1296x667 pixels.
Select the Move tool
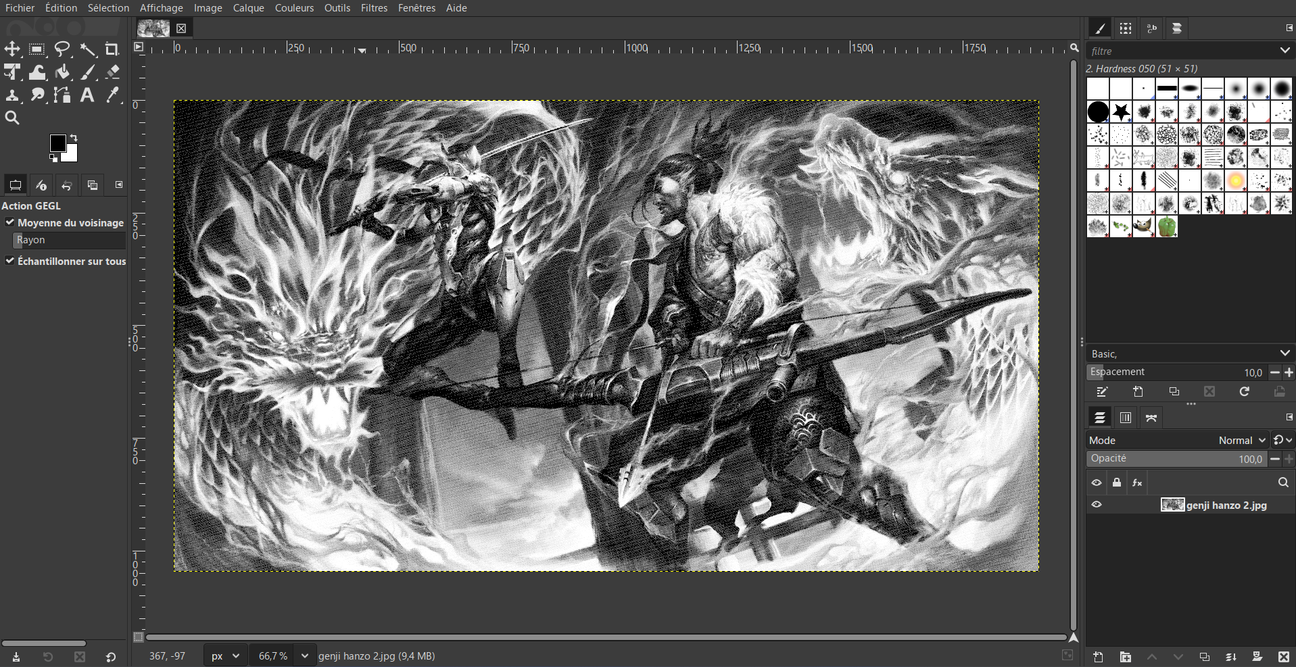12,49
